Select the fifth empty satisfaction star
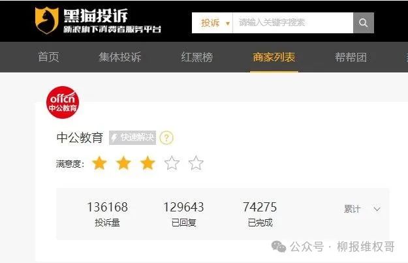408x263 pixels. pyautogui.click(x=196, y=163)
